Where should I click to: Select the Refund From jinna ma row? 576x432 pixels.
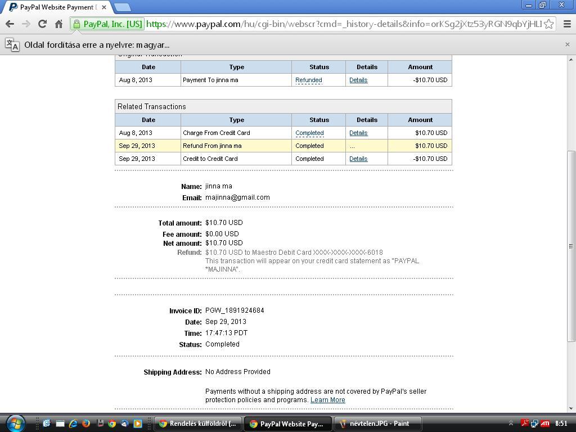283,146
